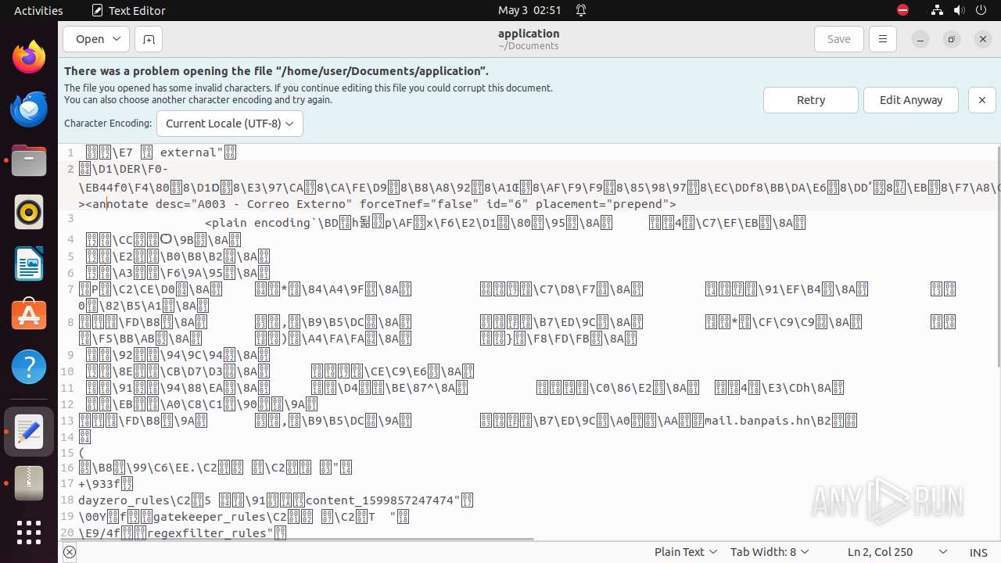
Task: Click the red do-not-disturb tray indicator
Action: (902, 10)
